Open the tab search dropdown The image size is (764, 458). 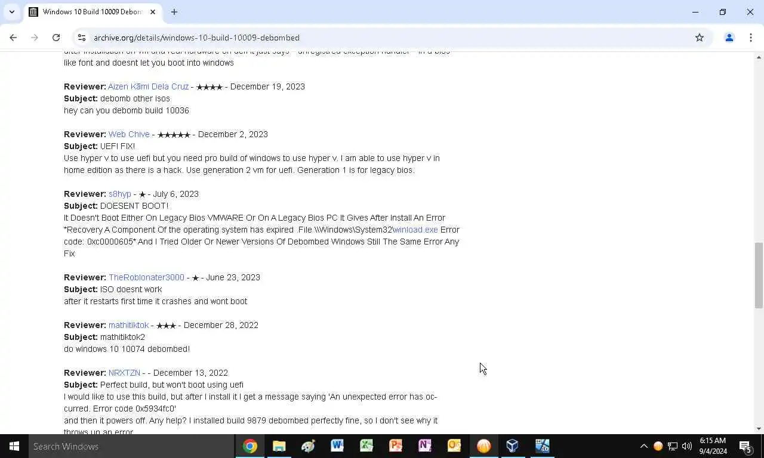(x=11, y=12)
